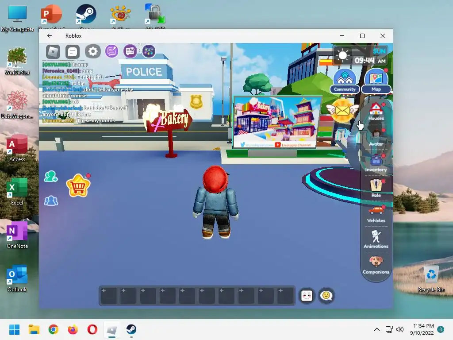Show hidden system tray icons
The height and width of the screenshot is (340, 453).
[377, 329]
